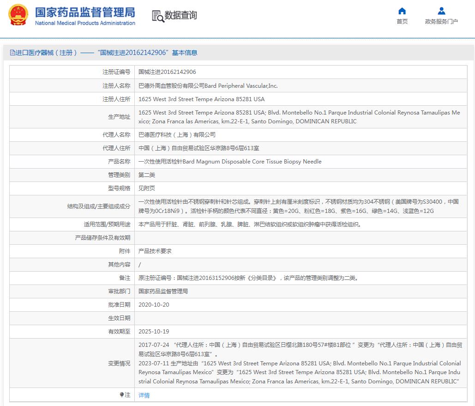Image resolution: width=475 pixels, height=406 pixels.
Task: Go to 首页 via the house icon
Action: point(402,11)
